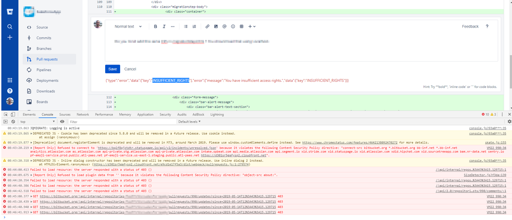Insert an image in the comment

point(216,27)
